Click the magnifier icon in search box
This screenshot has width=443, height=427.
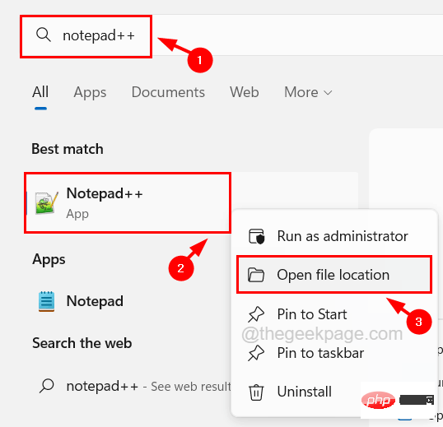(x=44, y=35)
